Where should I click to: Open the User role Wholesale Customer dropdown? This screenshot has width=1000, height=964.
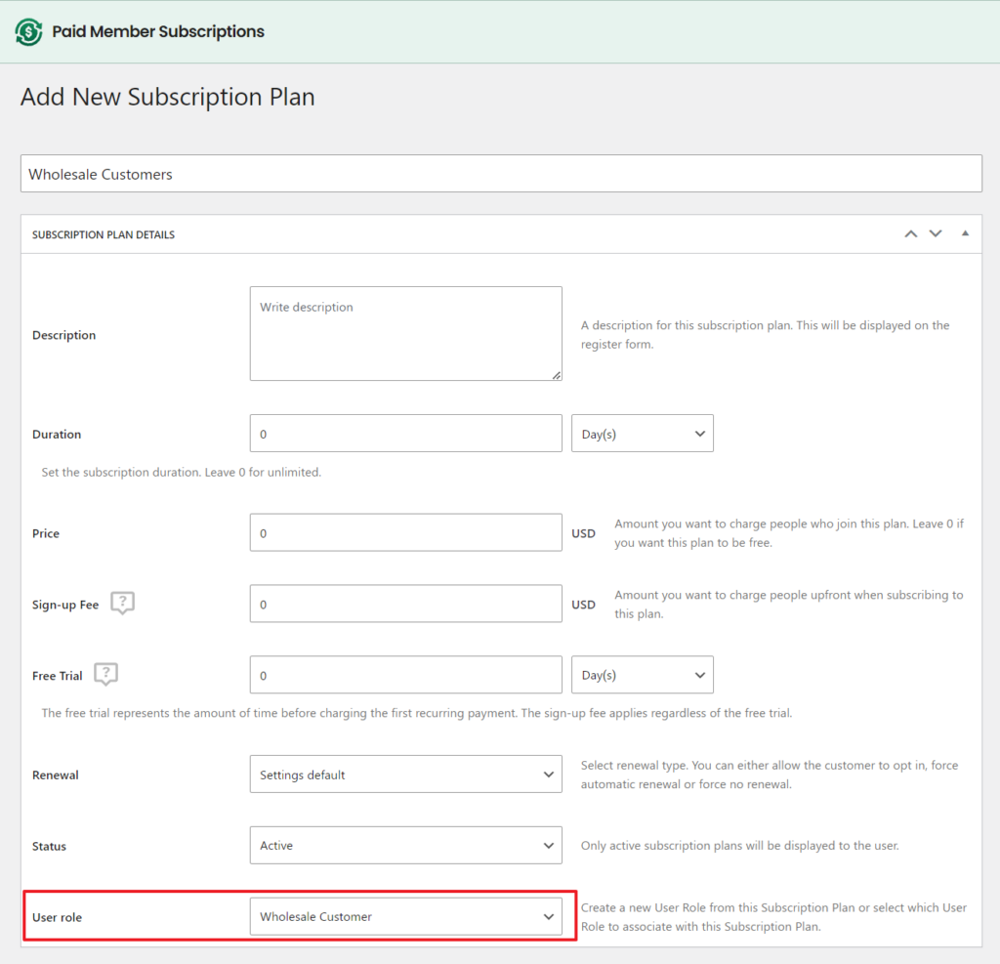tap(405, 917)
